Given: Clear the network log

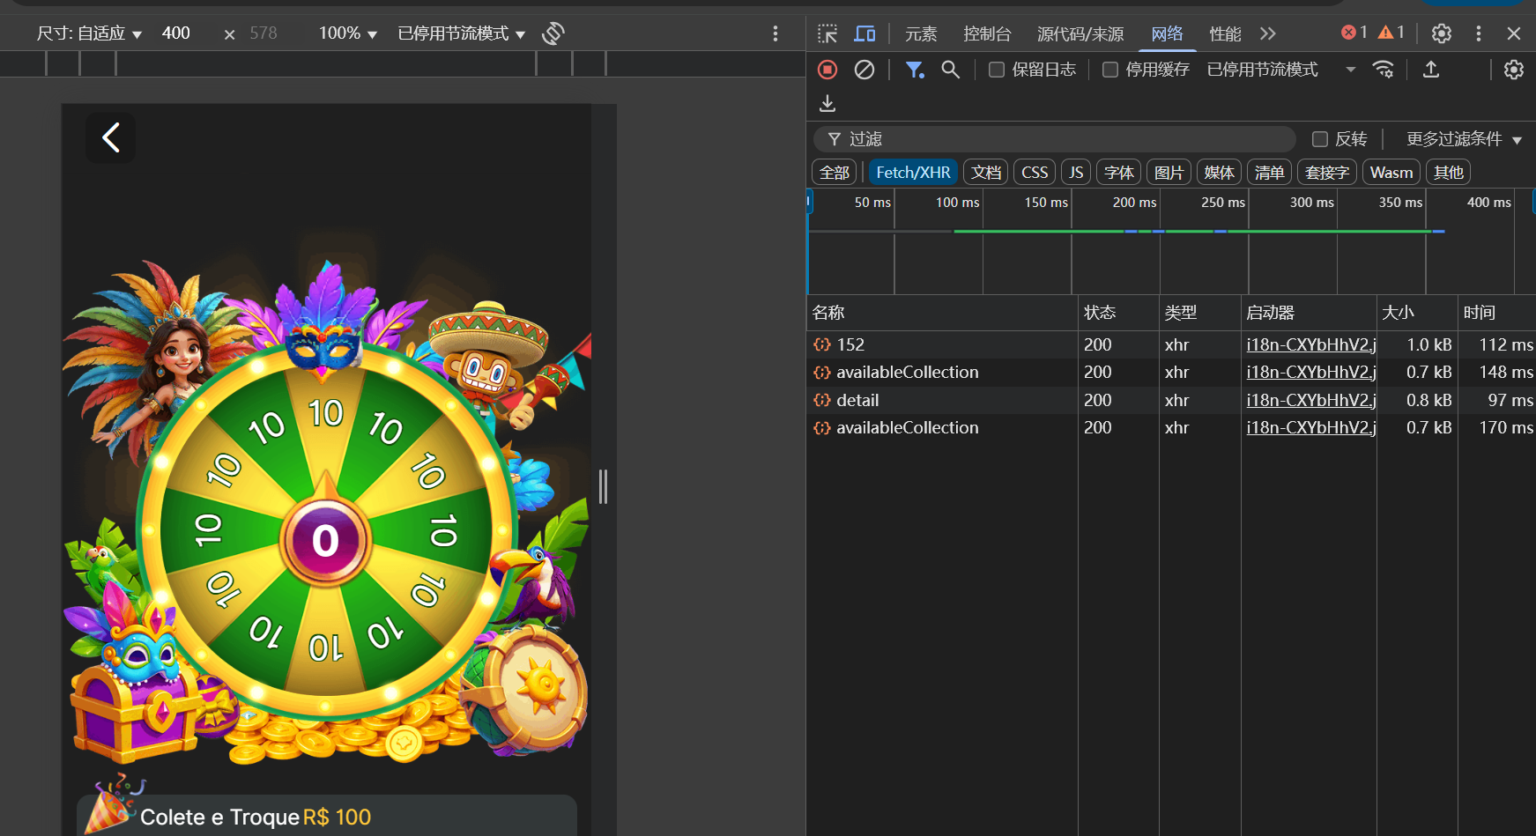Looking at the screenshot, I should pyautogui.click(x=864, y=70).
